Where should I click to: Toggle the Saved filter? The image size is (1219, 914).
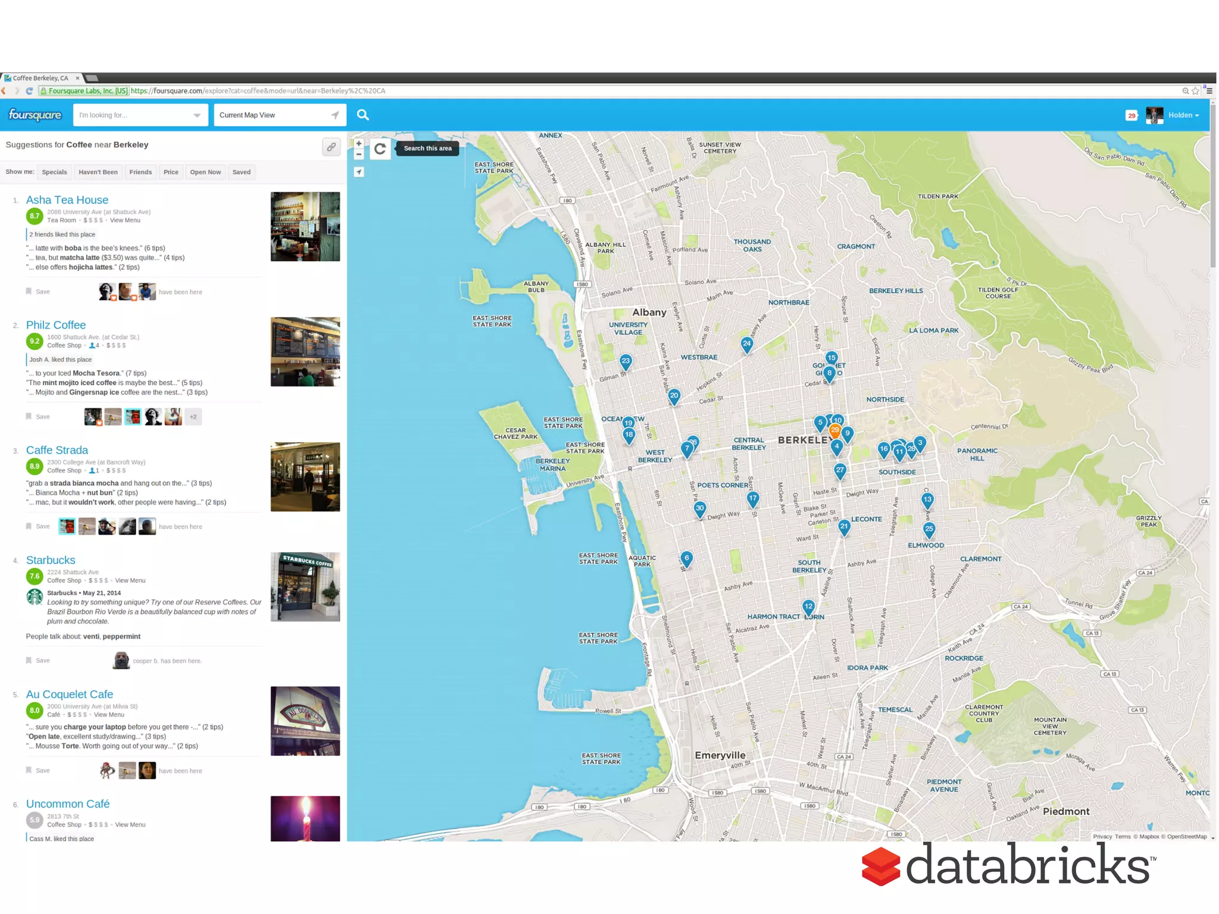pos(241,173)
